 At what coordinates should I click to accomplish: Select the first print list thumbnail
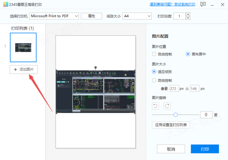coord(23,47)
